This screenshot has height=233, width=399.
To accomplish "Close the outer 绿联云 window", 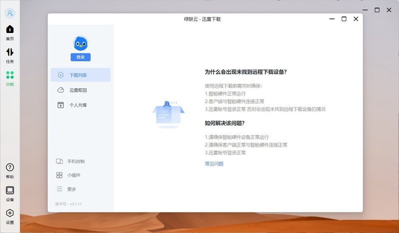I will (x=389, y=10).
